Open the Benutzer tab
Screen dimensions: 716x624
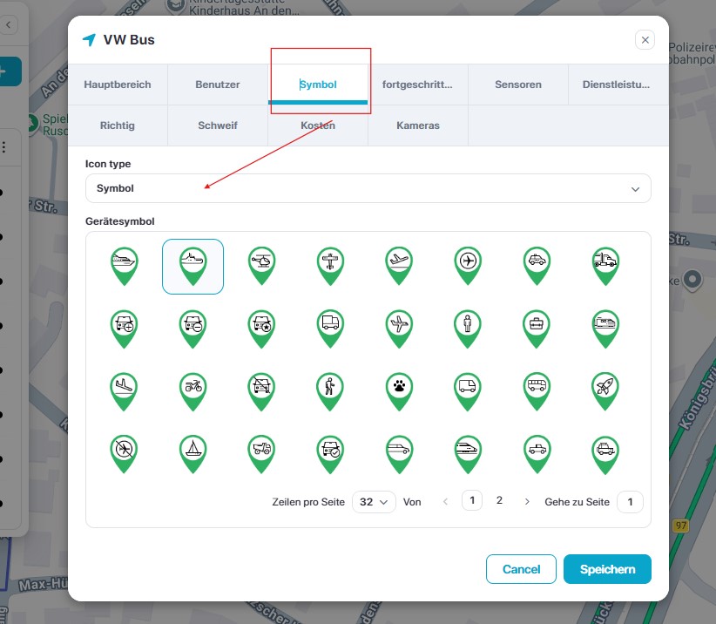click(x=218, y=85)
